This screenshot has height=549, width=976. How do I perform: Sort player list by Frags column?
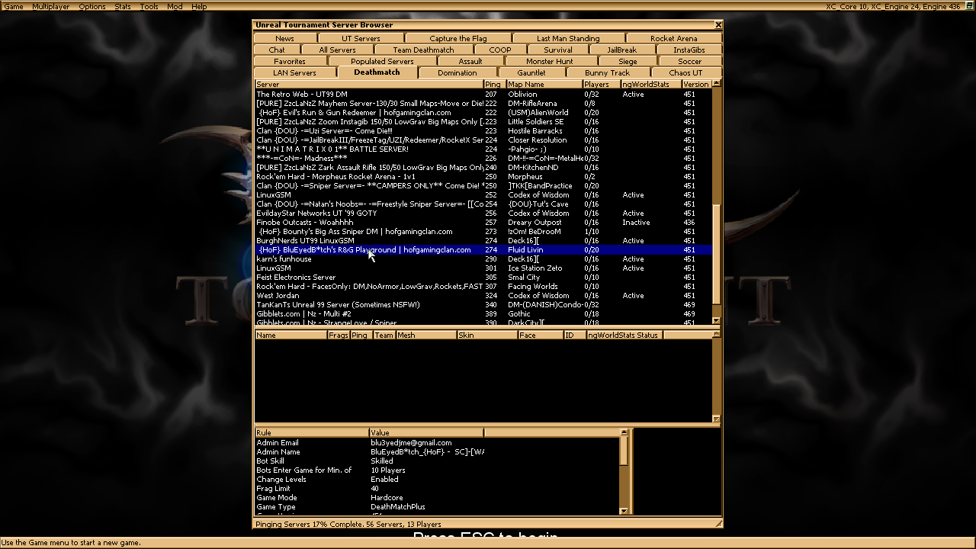(x=339, y=335)
